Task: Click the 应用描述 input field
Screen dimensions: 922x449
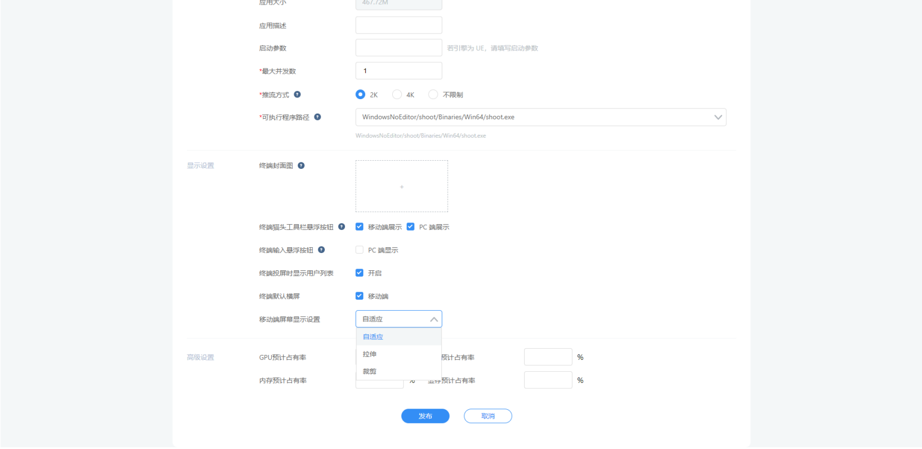Action: (x=399, y=25)
